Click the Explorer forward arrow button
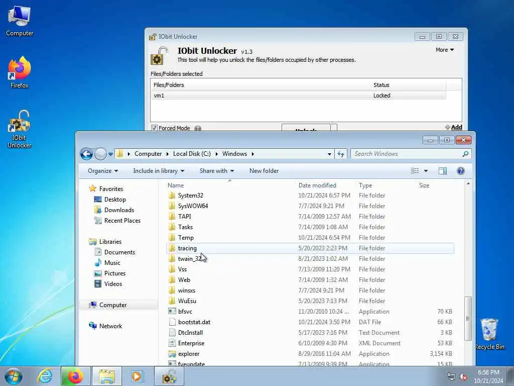This screenshot has height=386, width=514. 100,154
